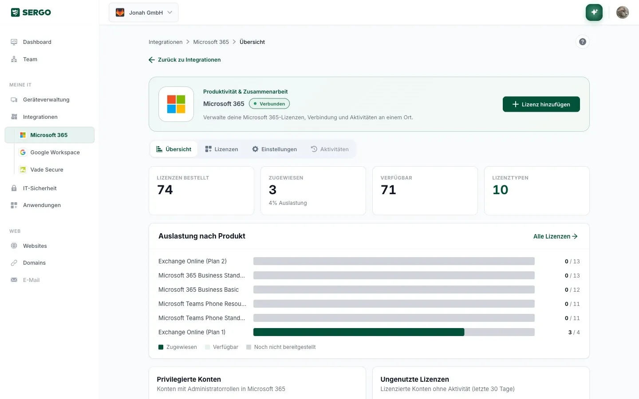639x399 pixels.
Task: Go to Dashboard in the sidebar
Action: (50, 42)
